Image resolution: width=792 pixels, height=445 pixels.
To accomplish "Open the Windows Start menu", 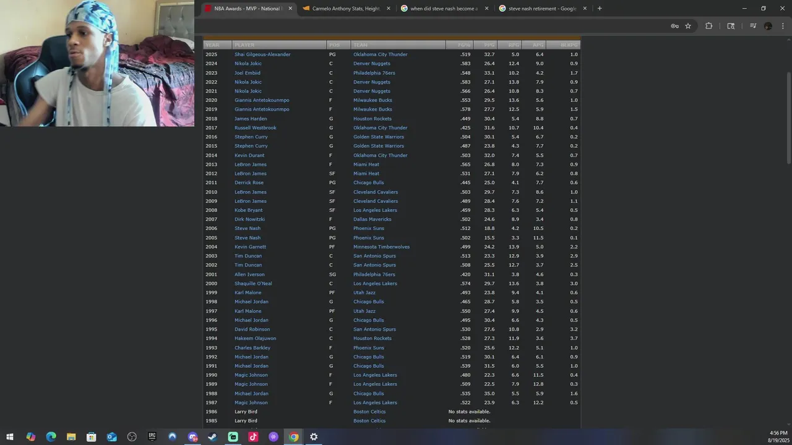I will [x=10, y=437].
